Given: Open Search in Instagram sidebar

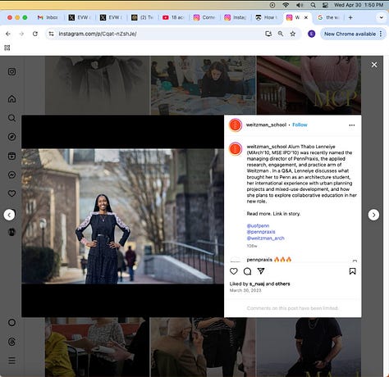Looking at the screenshot, I should (11, 118).
